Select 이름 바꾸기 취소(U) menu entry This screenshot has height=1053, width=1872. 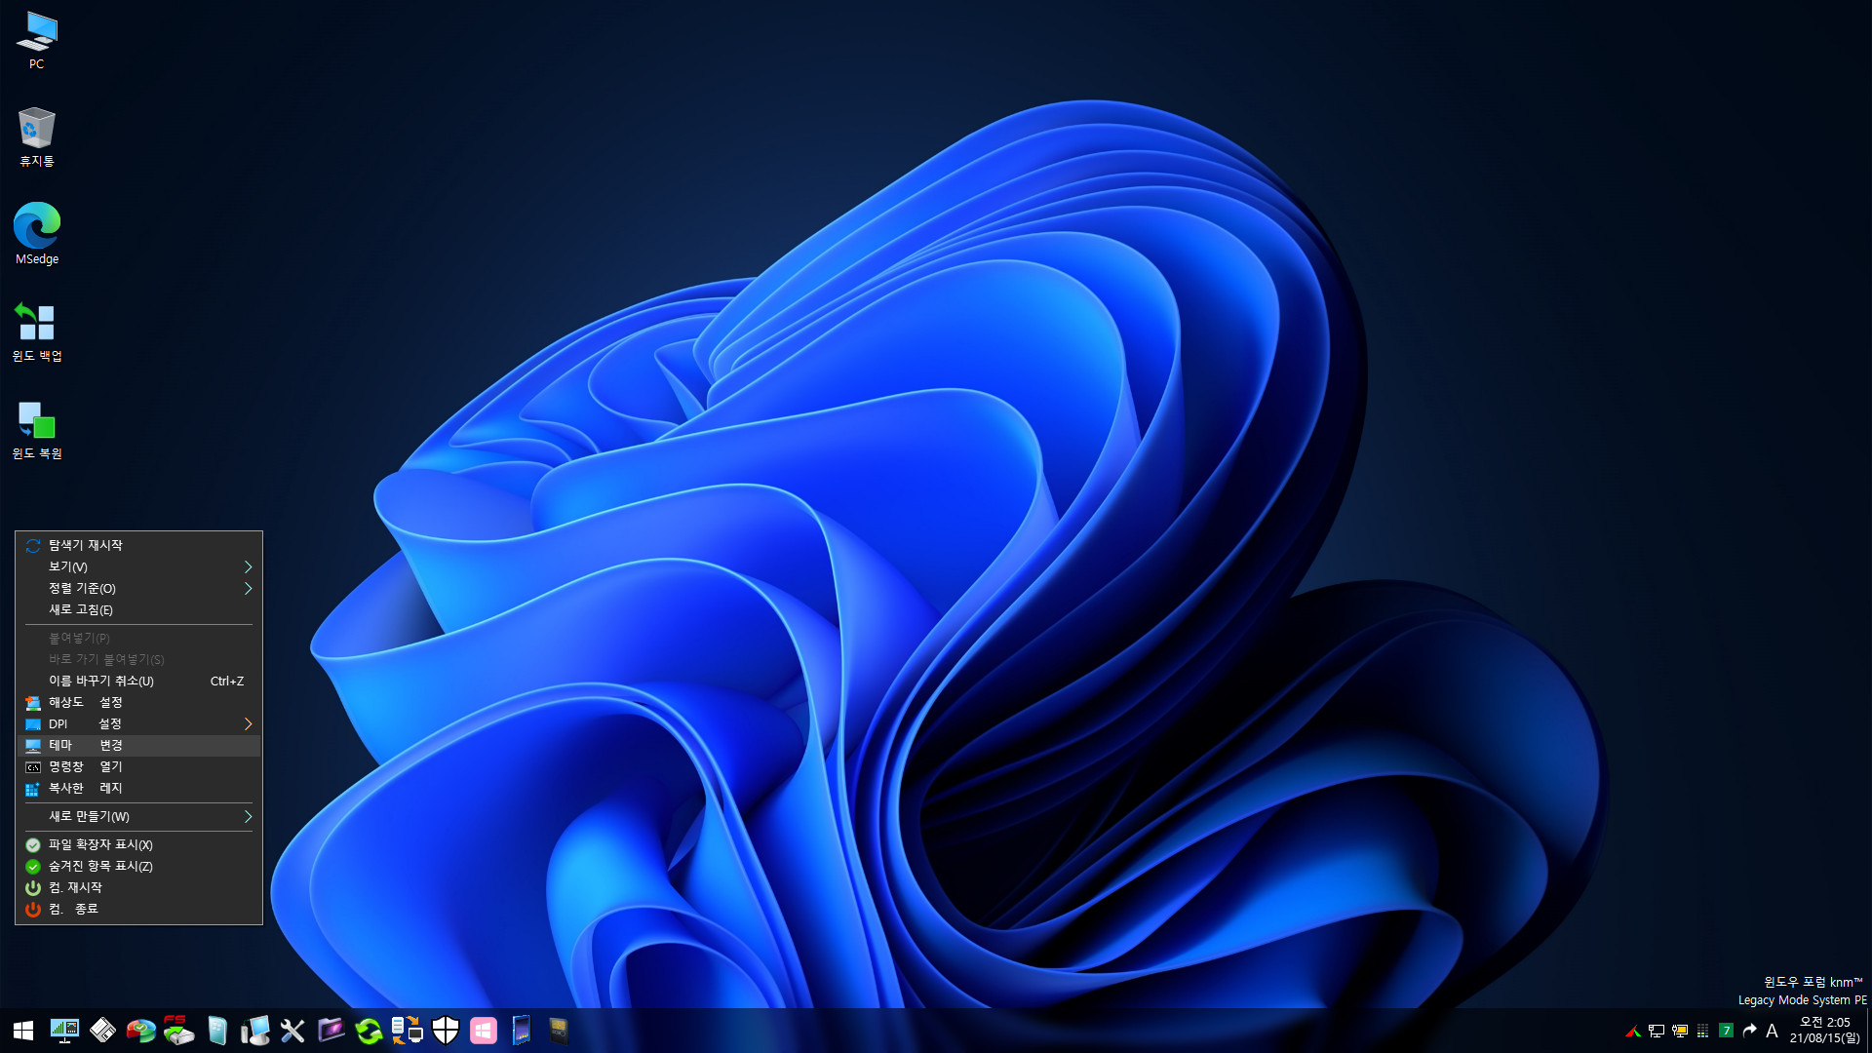pyautogui.click(x=139, y=681)
